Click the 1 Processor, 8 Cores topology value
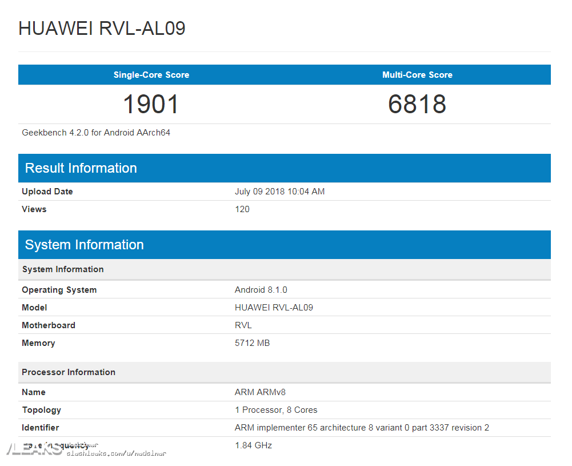Viewport: 572px width, 466px height. pos(276,410)
